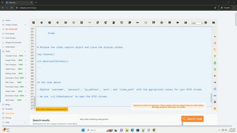Image resolution: width=237 pixels, height=133 pixels.
Task: Open Code Editor sidebar item
Action: click(10, 47)
